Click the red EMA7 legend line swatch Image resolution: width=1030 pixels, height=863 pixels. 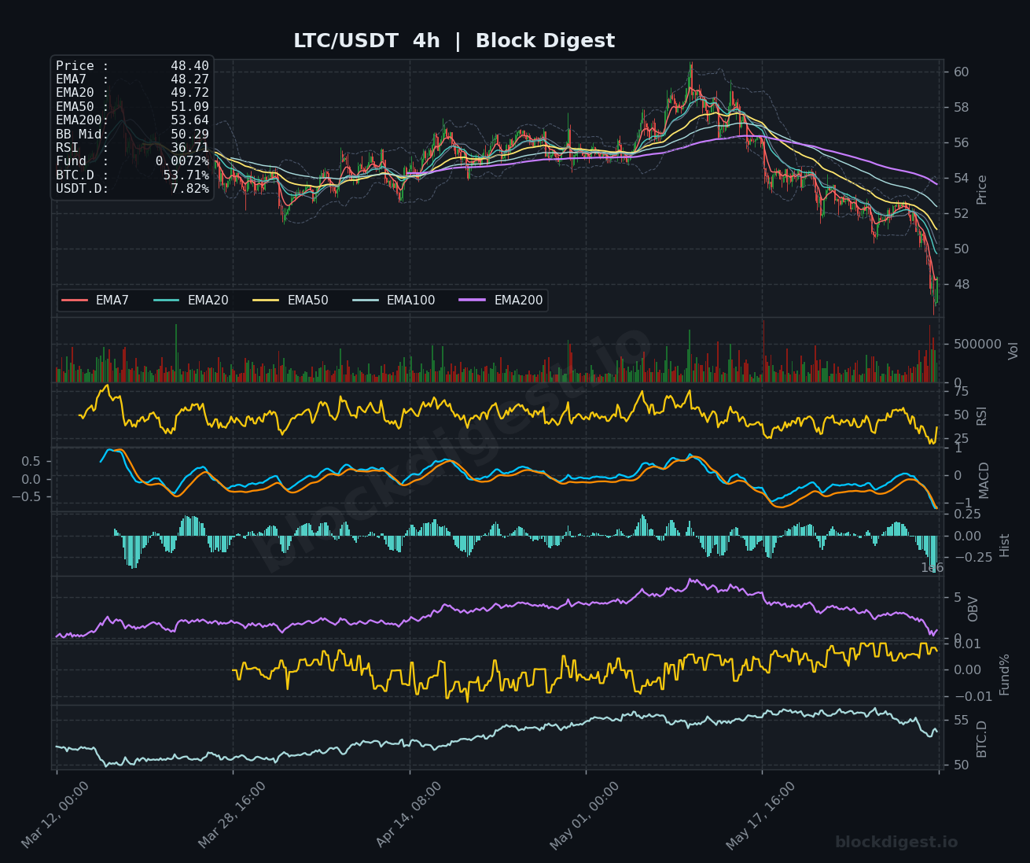coord(75,301)
